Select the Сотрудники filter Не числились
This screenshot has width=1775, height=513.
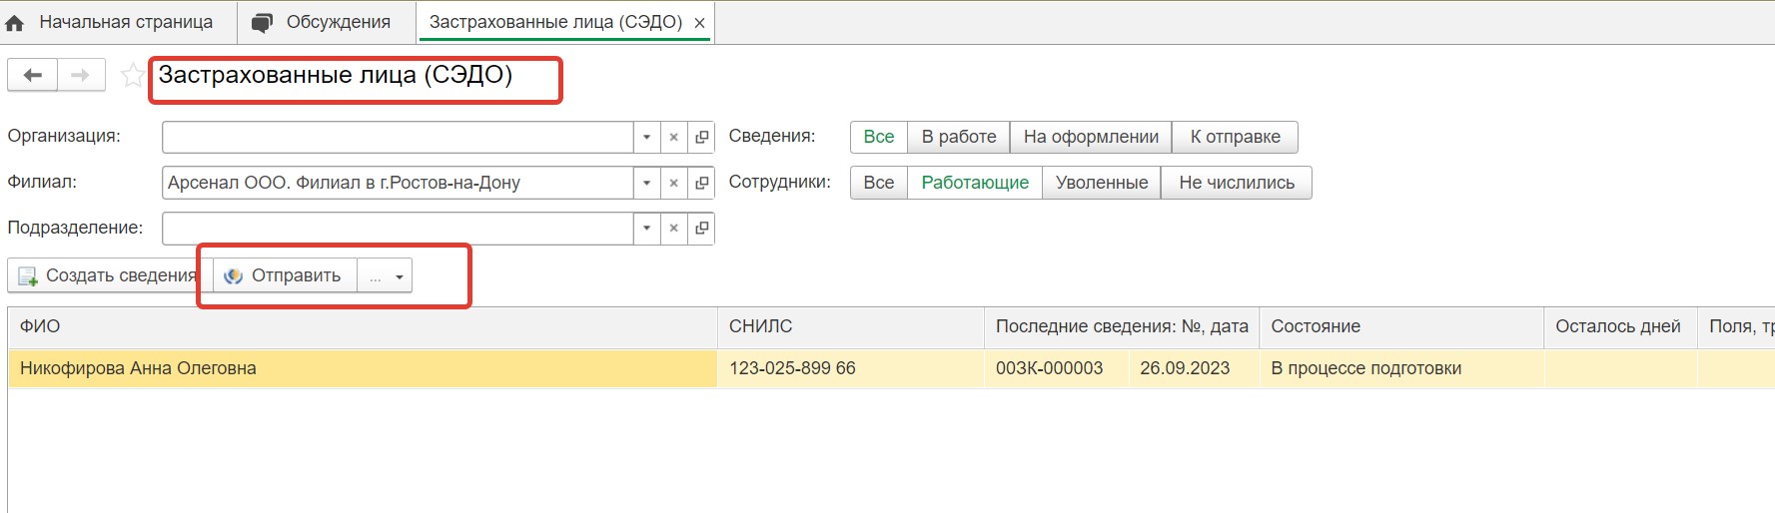[x=1237, y=183]
